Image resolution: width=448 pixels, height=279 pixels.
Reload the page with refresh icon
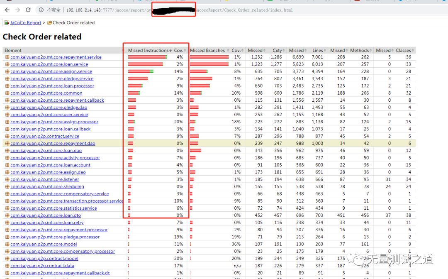pyautogui.click(x=28, y=10)
